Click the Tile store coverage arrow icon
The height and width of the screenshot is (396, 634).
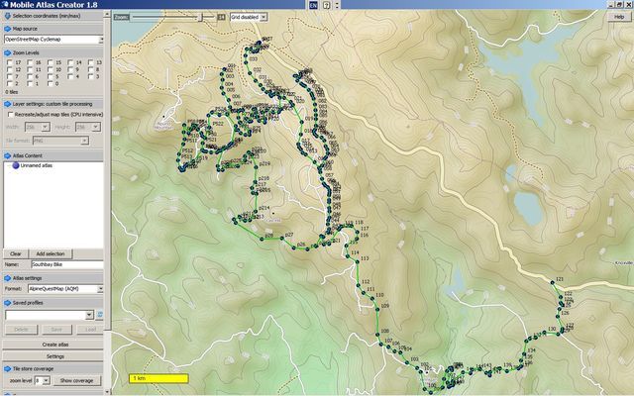[5, 367]
